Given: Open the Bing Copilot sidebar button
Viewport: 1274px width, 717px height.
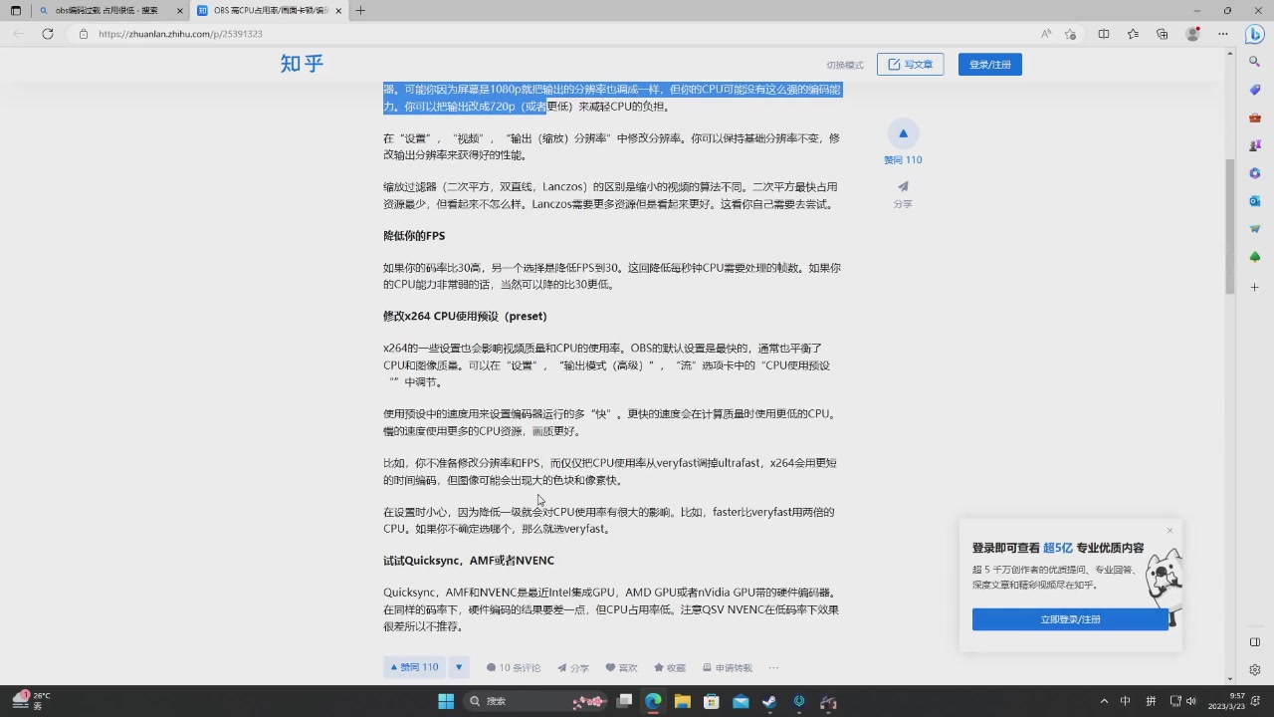Looking at the screenshot, I should [x=1255, y=33].
